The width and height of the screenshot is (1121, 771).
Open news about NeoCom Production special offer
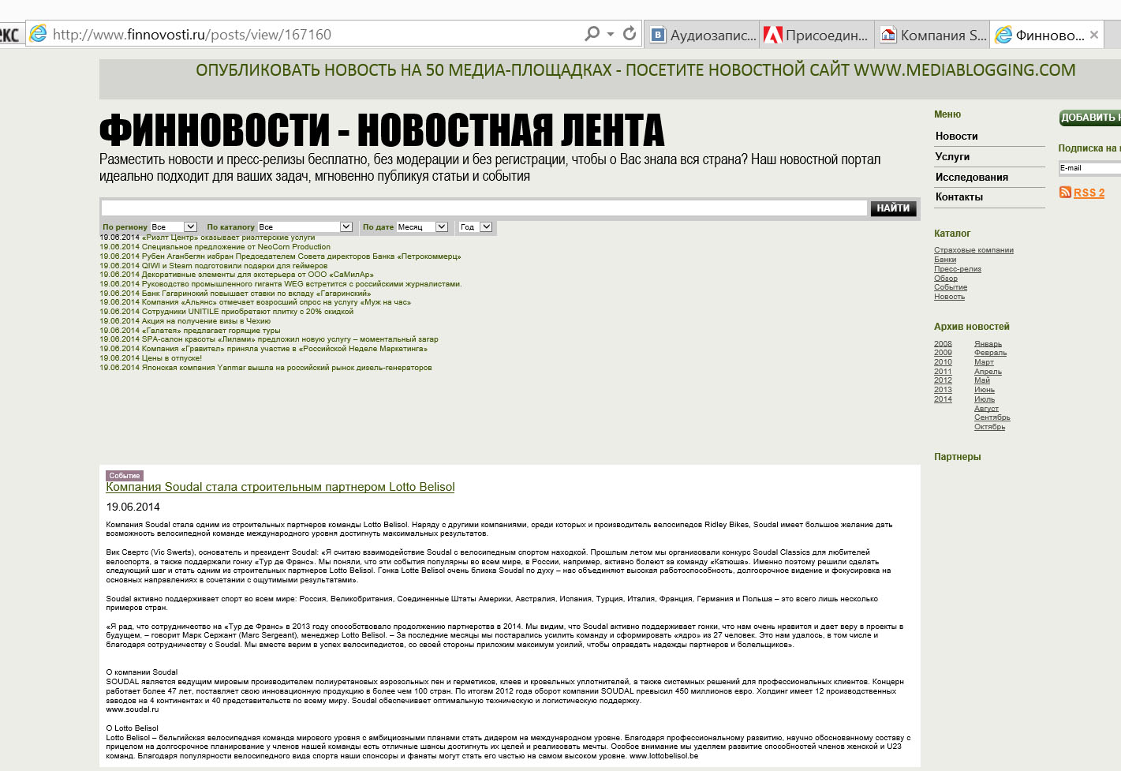tap(236, 246)
